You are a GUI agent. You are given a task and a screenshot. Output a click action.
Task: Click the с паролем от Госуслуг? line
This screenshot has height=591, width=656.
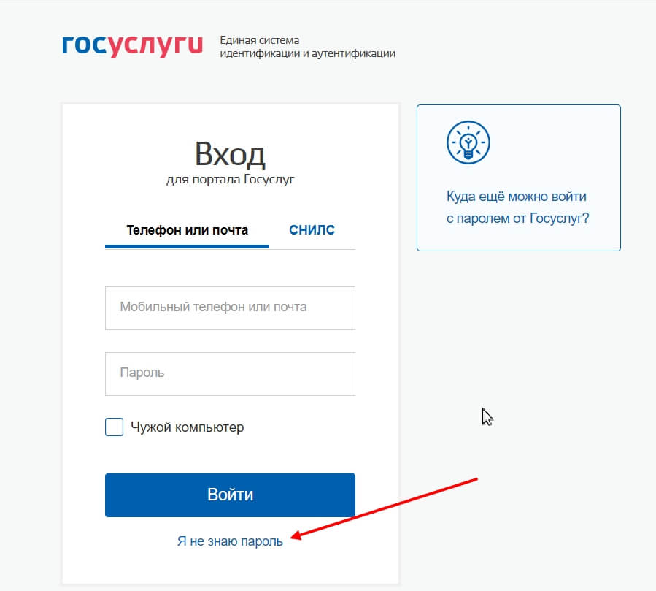[x=517, y=218]
